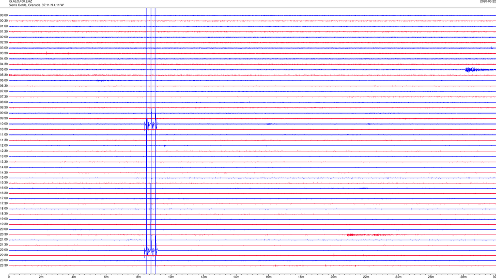Click the 18m tick on the minute axis
Image resolution: width=496 pixels, height=279 pixels.
point(301,277)
